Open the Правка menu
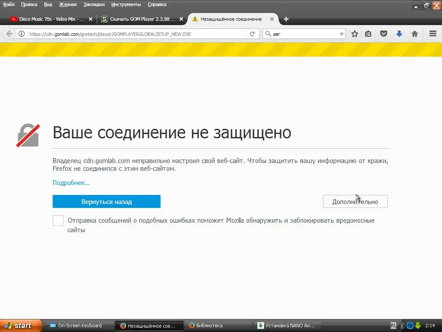The width and height of the screenshot is (442, 332). coord(29,4)
